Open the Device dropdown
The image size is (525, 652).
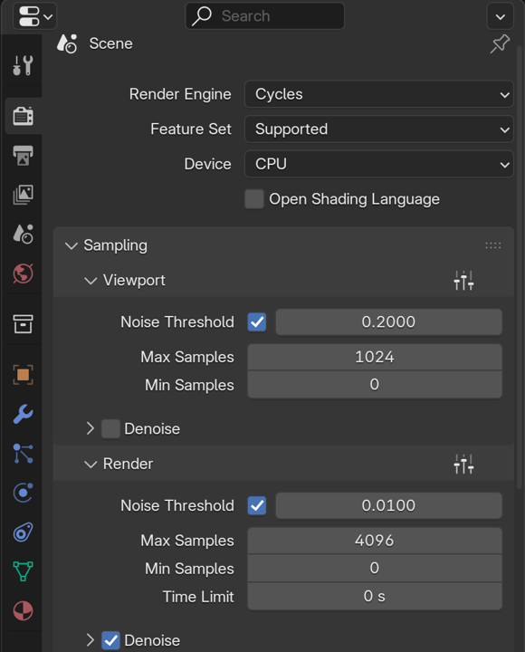point(378,164)
